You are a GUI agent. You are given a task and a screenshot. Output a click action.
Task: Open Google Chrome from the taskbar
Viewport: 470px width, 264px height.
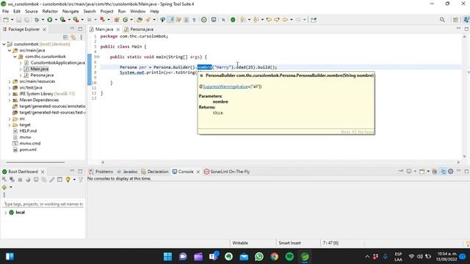pyautogui.click(x=274, y=257)
